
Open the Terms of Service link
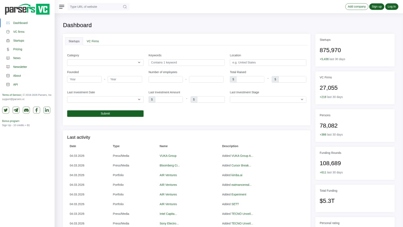(x=11, y=95)
